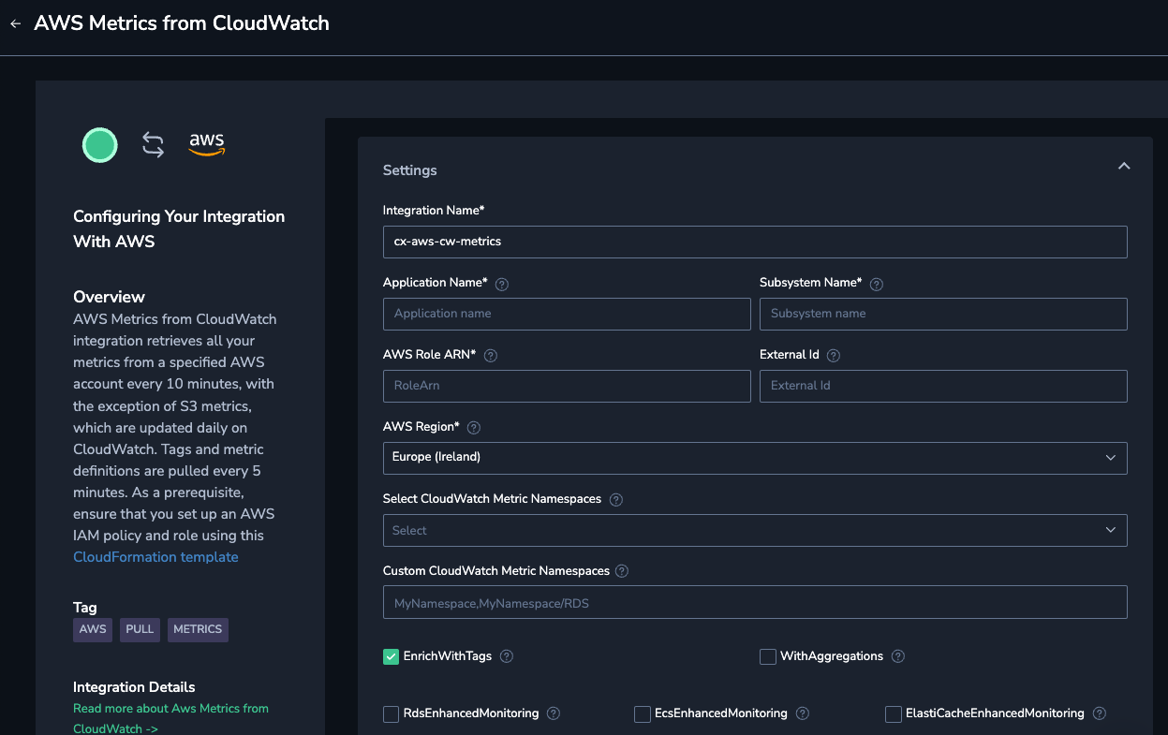Image resolution: width=1168 pixels, height=735 pixels.
Task: Enable the EcsEnhancedMonitoring checkbox
Action: (x=643, y=714)
